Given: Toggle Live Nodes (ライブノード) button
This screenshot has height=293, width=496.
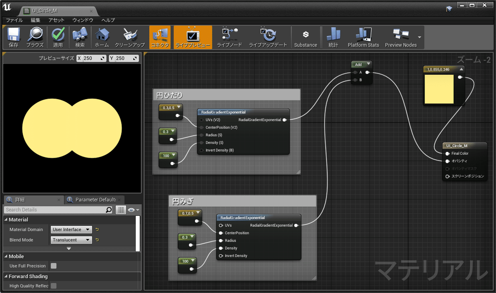Looking at the screenshot, I should [x=229, y=38].
